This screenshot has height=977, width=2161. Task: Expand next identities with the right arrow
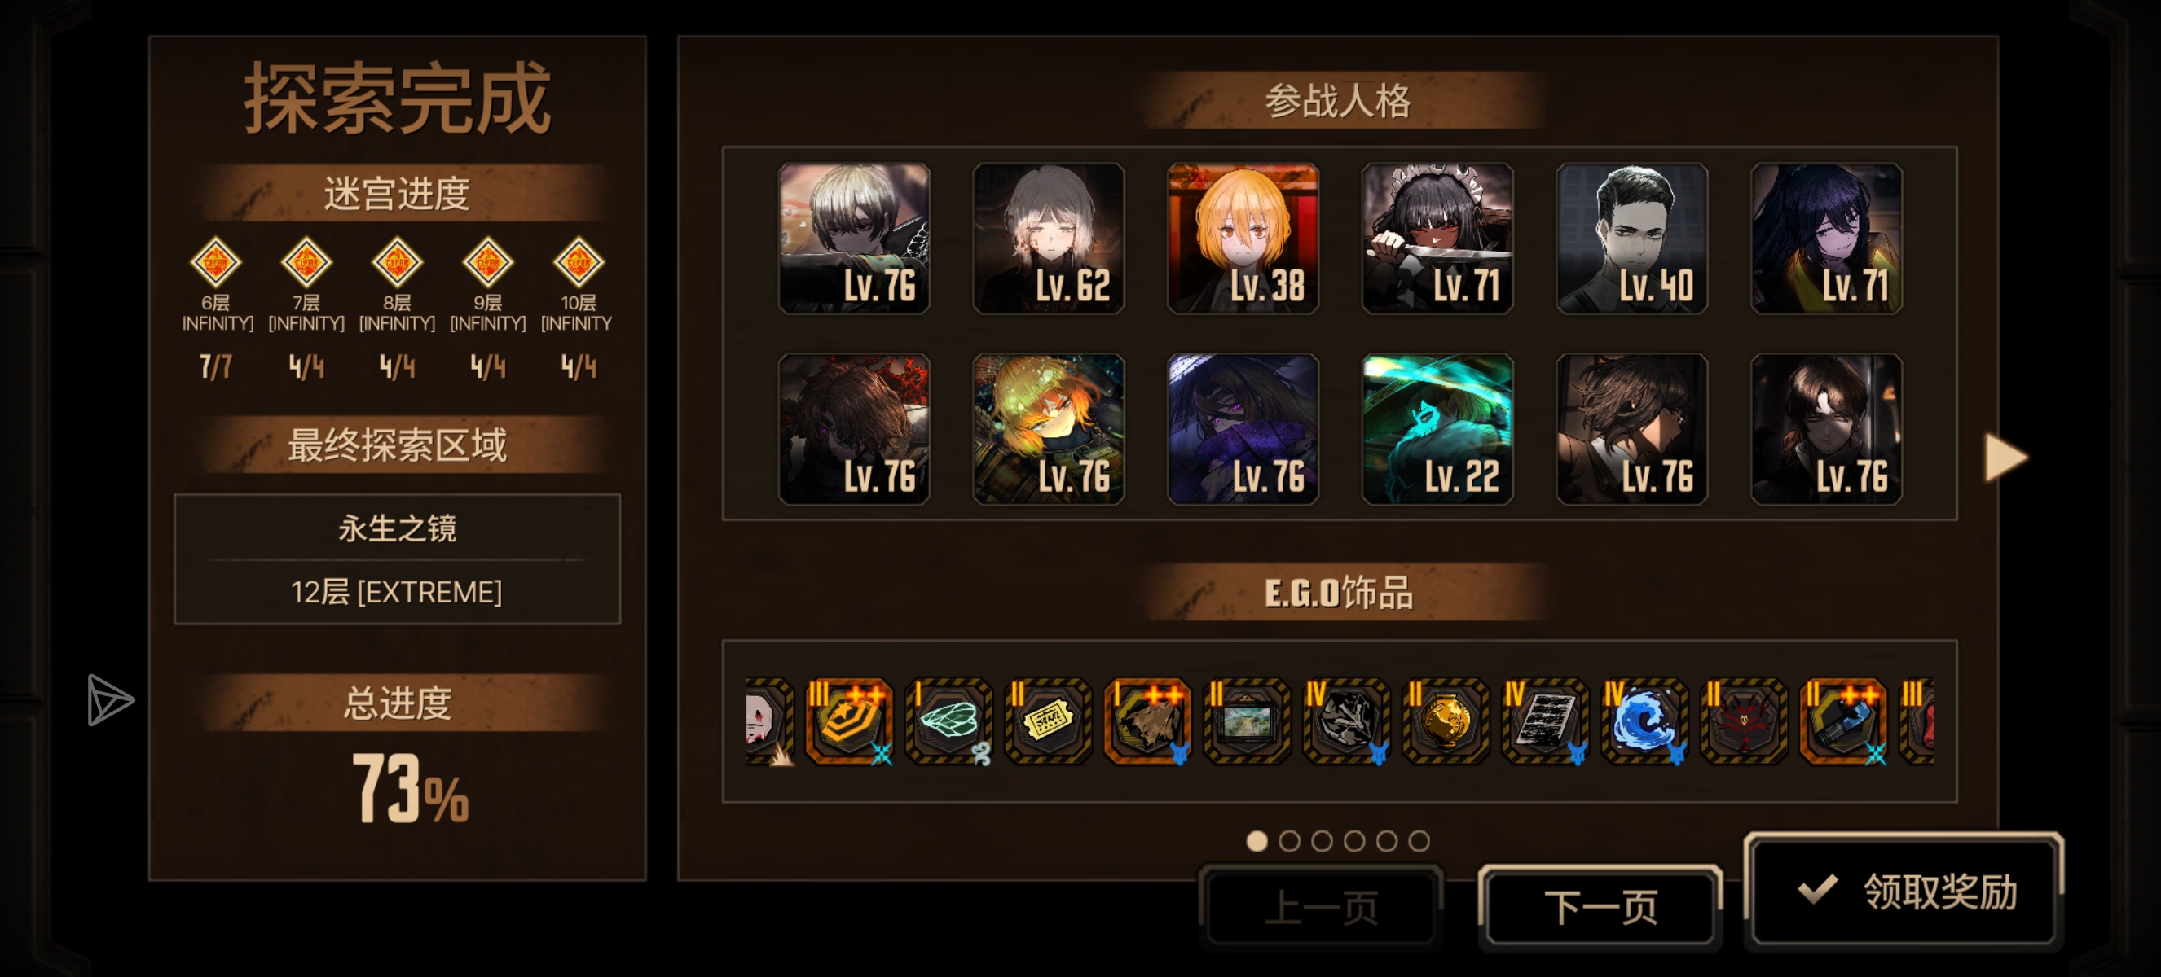pos(2006,458)
